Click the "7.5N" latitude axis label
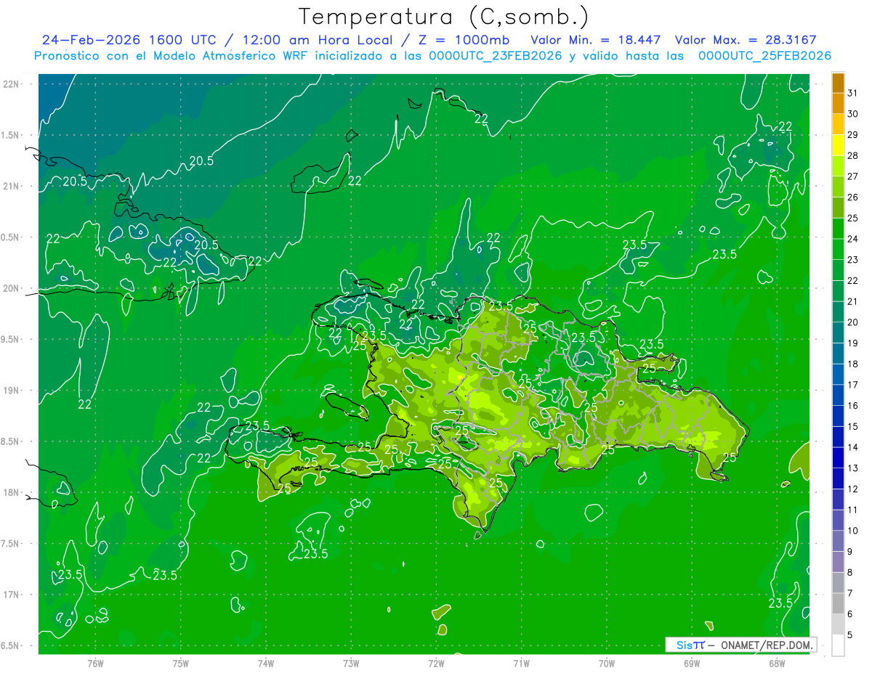This screenshot has height=673, width=872. pyautogui.click(x=11, y=544)
